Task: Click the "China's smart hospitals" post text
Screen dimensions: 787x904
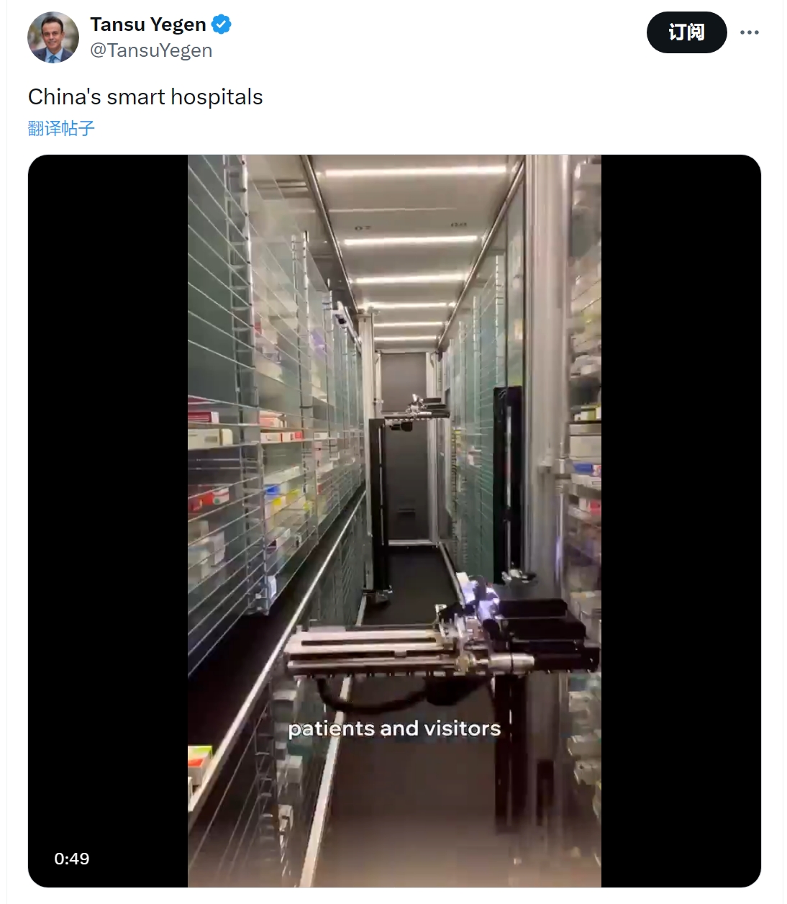Action: coord(145,96)
